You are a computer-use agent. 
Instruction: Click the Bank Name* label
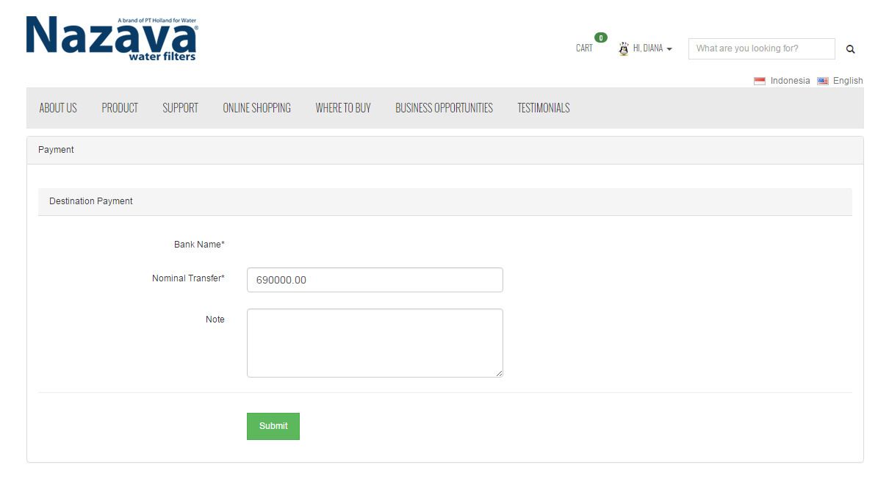tap(199, 245)
